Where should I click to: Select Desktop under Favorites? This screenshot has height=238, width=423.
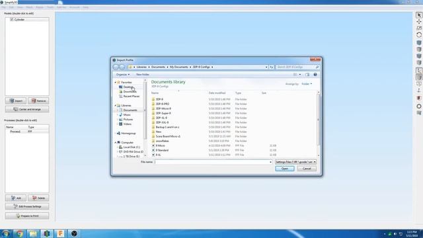click(128, 87)
